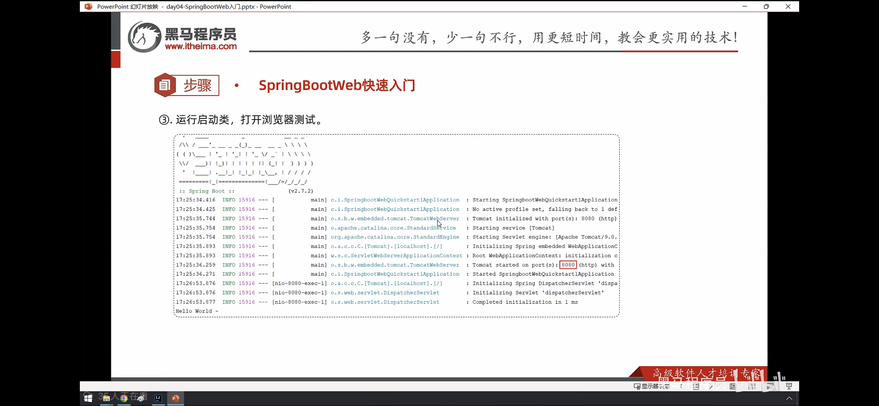Click the 17:25:34.416 timestamp
The width and height of the screenshot is (879, 406).
(195, 200)
